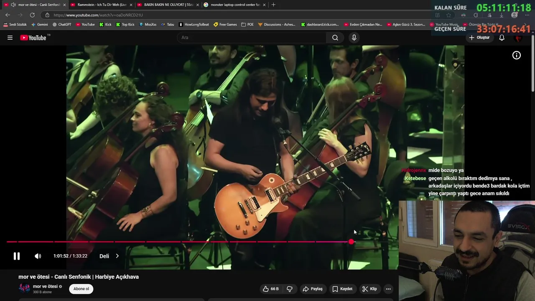Open the mor ve ötesi channel avatar
This screenshot has height=301, width=535.
(24, 288)
